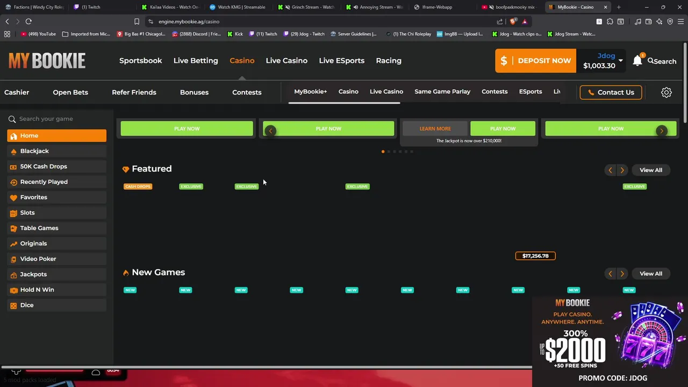Switch to the Kailaa Videos browser tab
The width and height of the screenshot is (688, 387).
pyautogui.click(x=170, y=7)
